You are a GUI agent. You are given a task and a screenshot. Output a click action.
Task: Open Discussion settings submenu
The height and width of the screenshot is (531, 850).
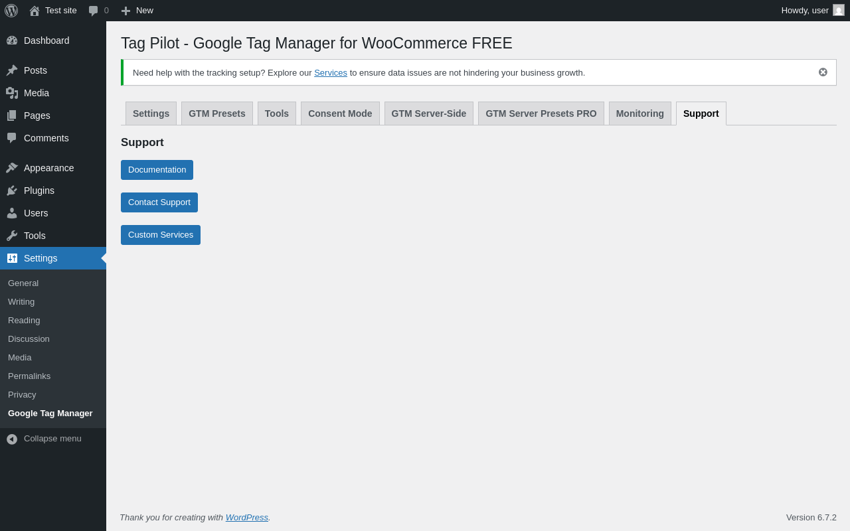[53, 339]
